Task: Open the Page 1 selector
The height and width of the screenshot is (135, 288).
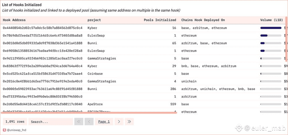Action: point(104,121)
